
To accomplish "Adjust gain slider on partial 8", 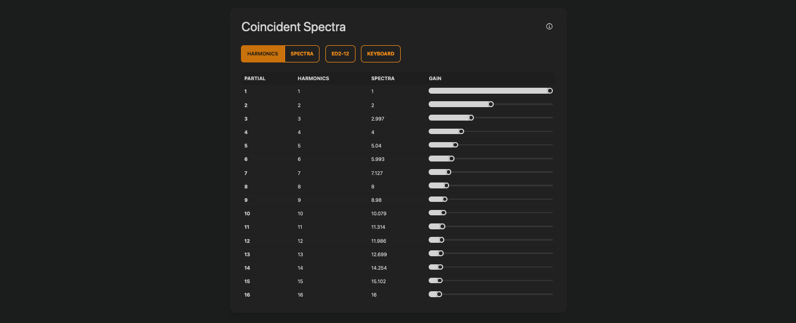I will point(446,185).
